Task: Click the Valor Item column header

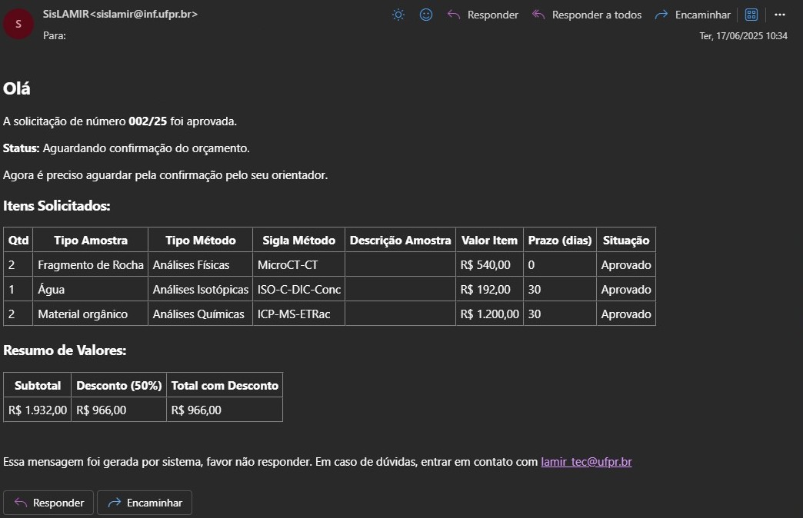Action: coord(490,241)
